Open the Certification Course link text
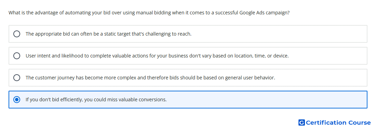The image size is (376, 129). [338, 122]
